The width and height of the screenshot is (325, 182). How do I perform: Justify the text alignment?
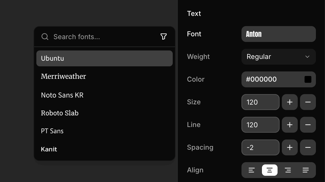click(x=306, y=170)
